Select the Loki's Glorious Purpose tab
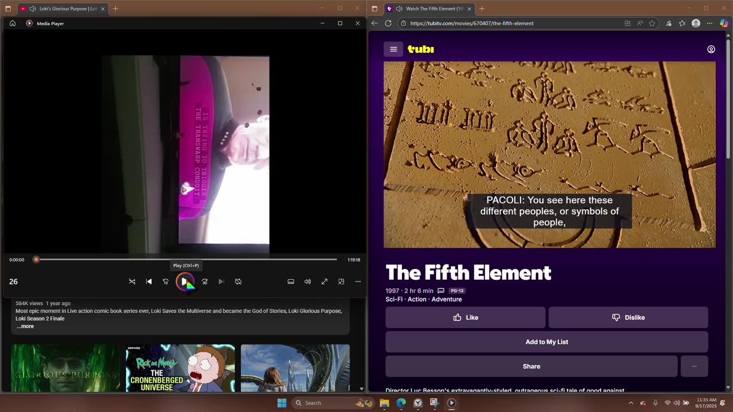 pyautogui.click(x=63, y=9)
